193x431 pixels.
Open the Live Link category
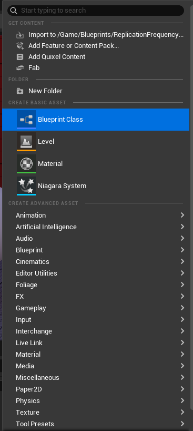pyautogui.click(x=96, y=343)
